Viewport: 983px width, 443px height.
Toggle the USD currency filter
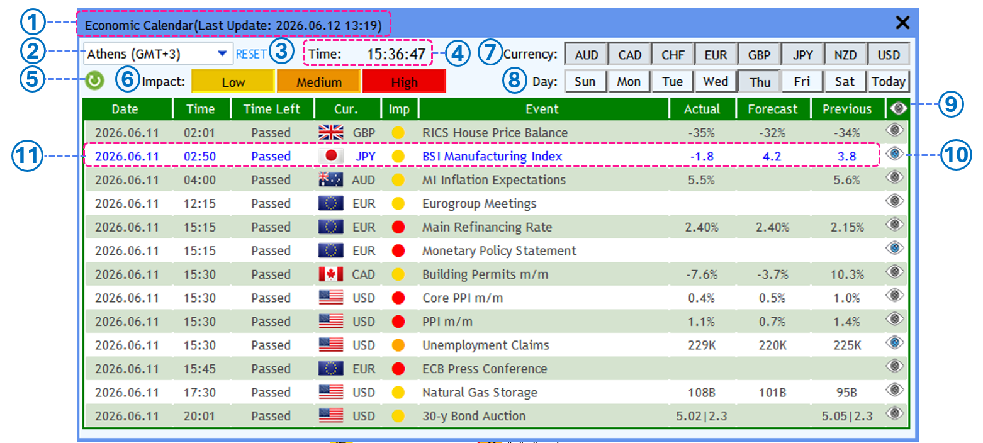pyautogui.click(x=889, y=55)
